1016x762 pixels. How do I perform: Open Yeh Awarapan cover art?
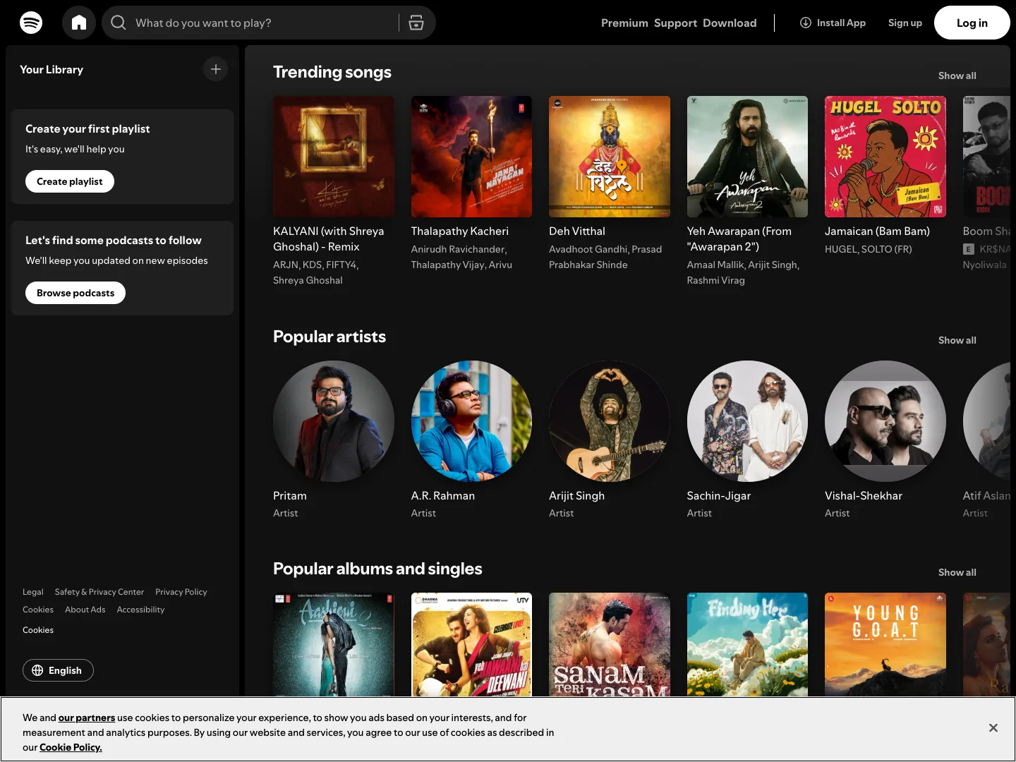[747, 157]
